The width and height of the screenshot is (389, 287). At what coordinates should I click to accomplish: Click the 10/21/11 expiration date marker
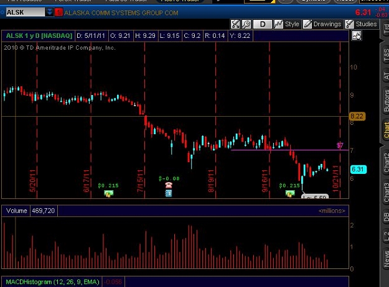tap(335, 178)
